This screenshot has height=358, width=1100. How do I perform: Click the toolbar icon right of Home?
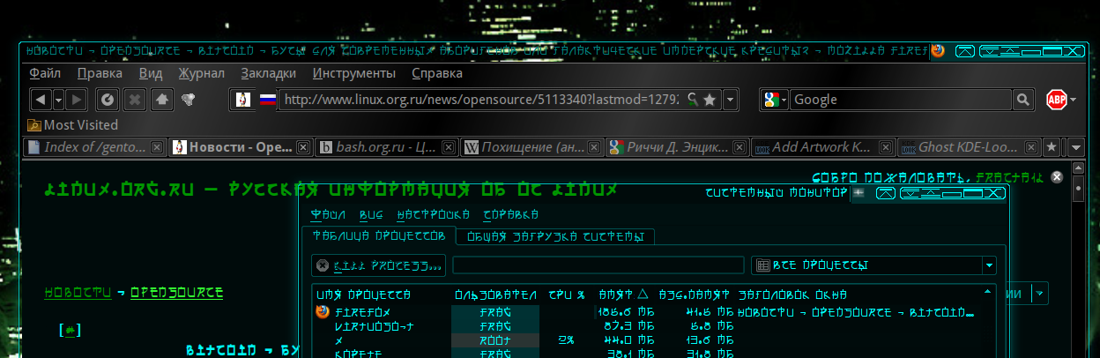(x=188, y=100)
